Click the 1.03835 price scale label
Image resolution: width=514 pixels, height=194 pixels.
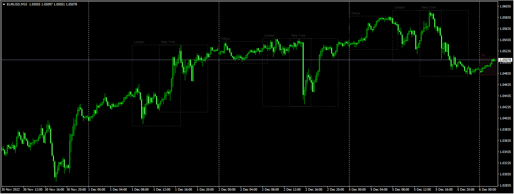(506, 130)
